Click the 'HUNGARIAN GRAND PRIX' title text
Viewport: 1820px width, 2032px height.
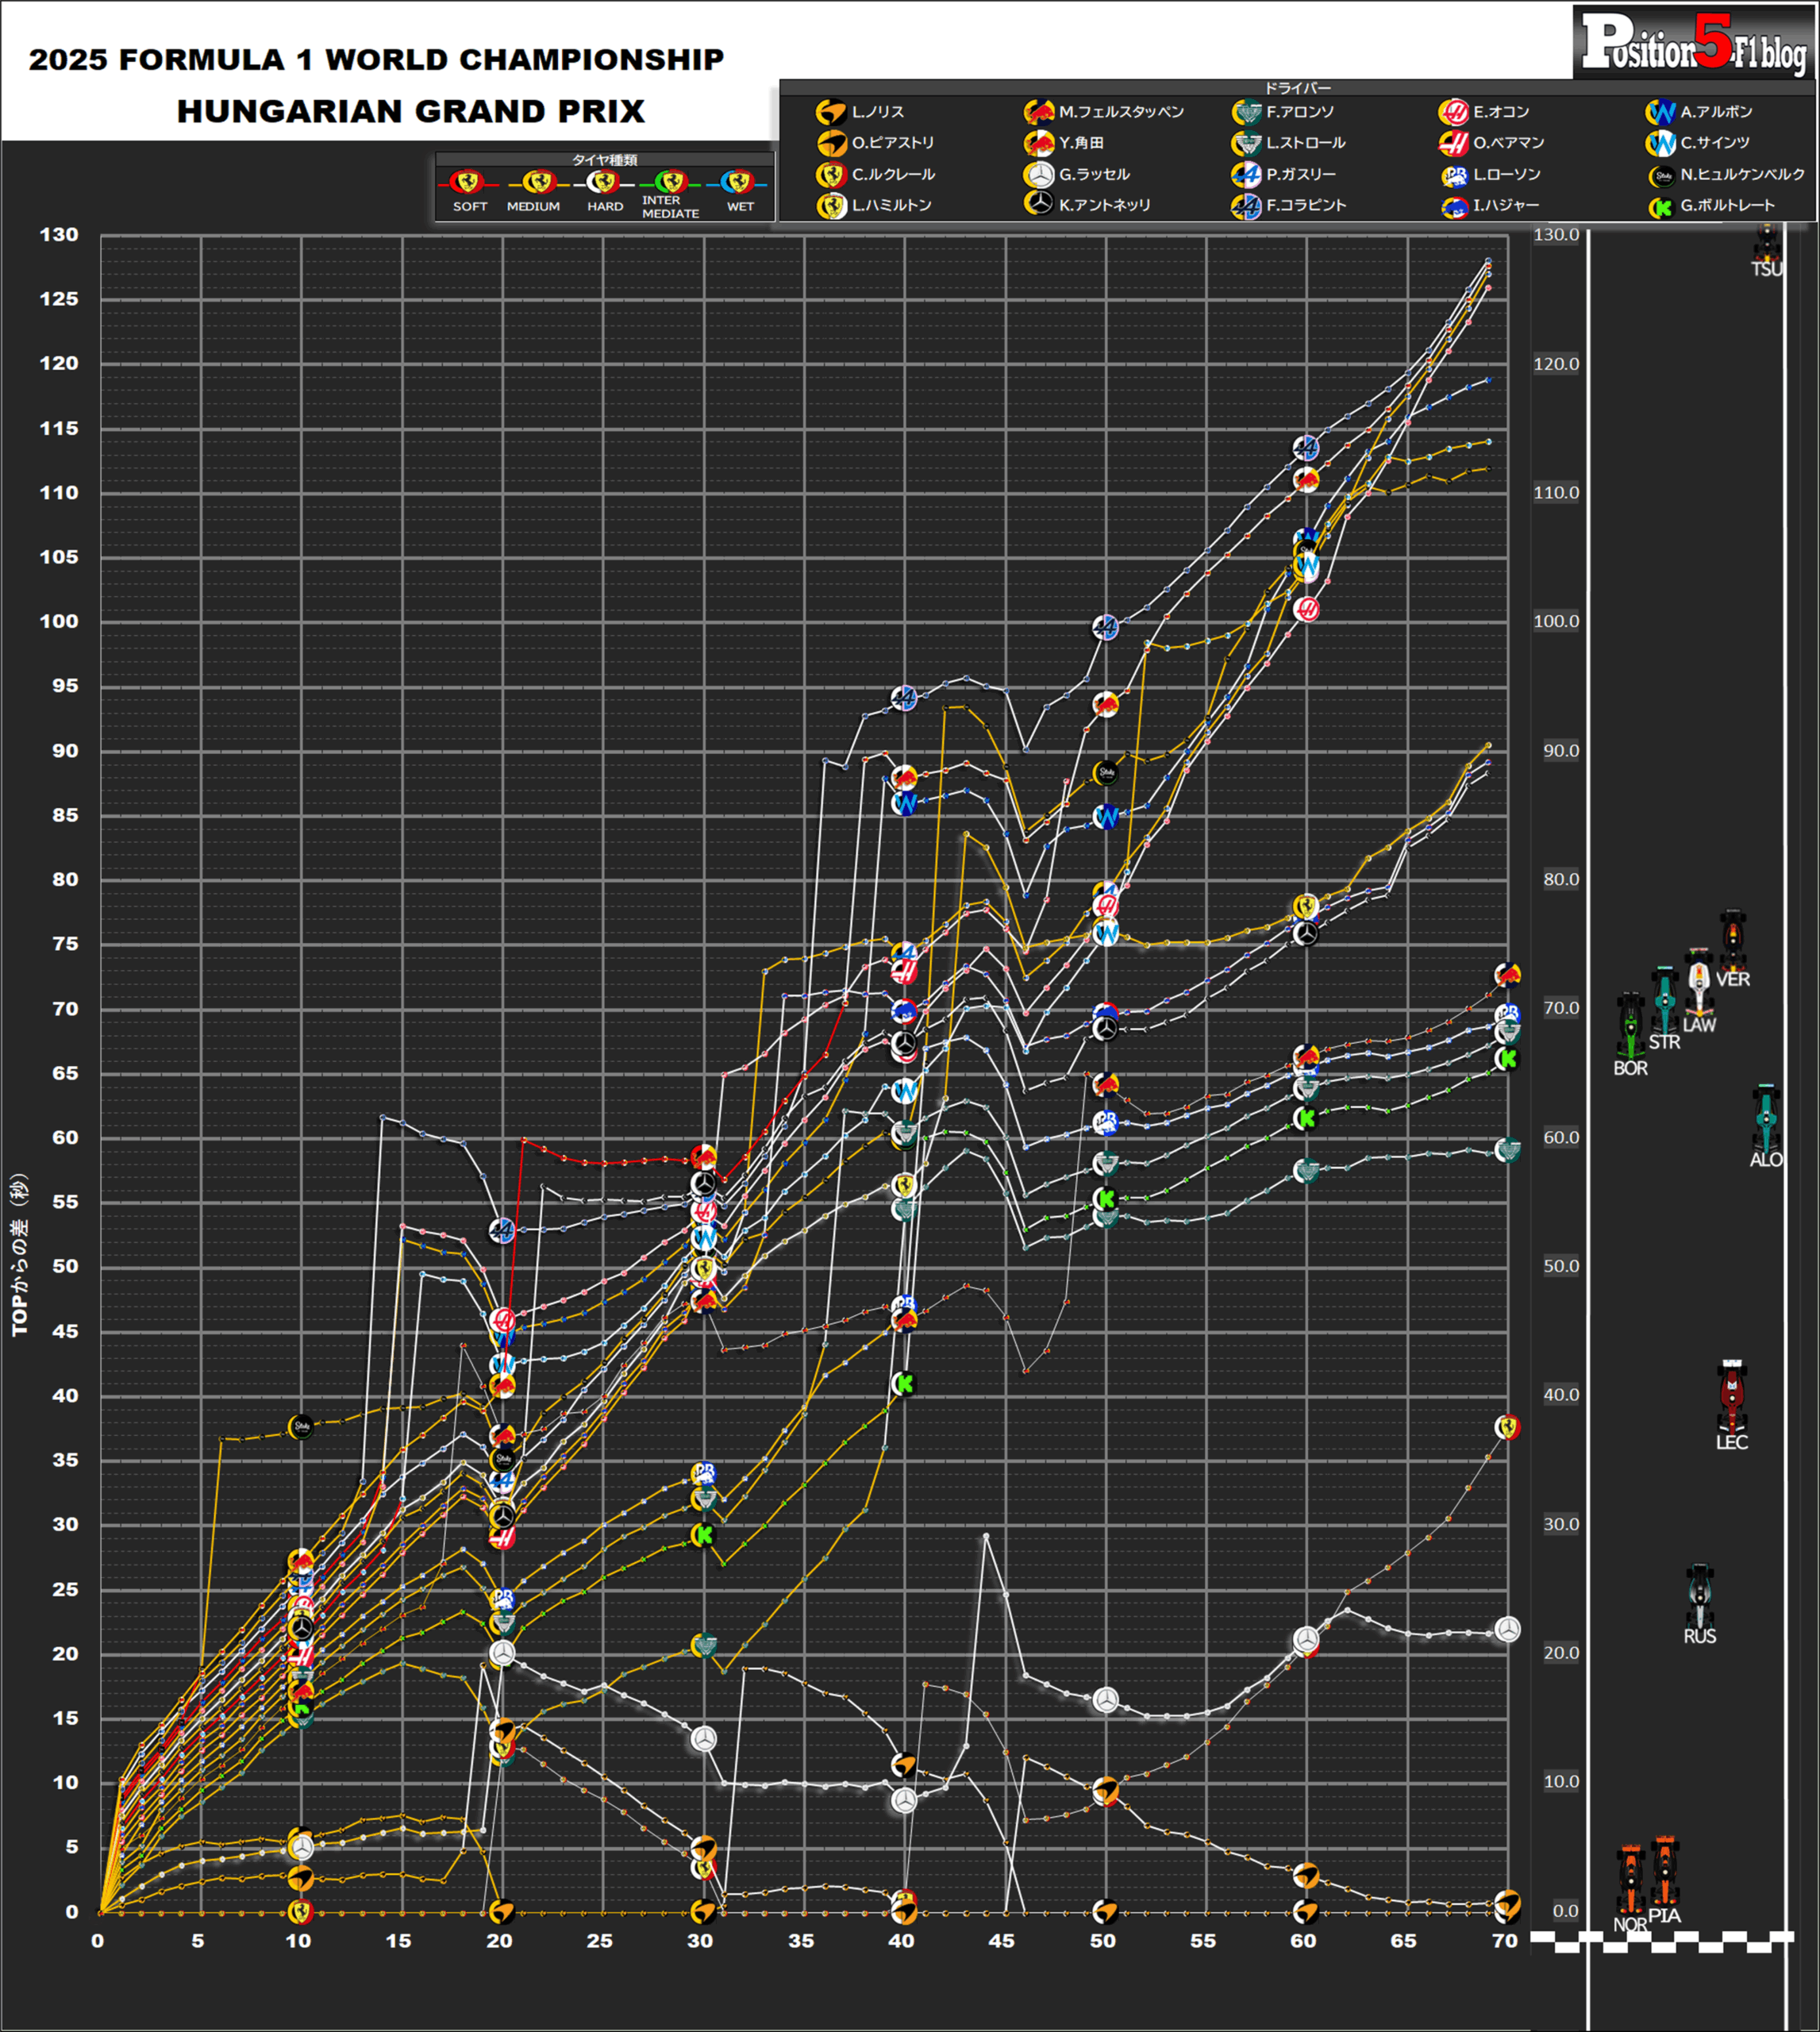411,111
